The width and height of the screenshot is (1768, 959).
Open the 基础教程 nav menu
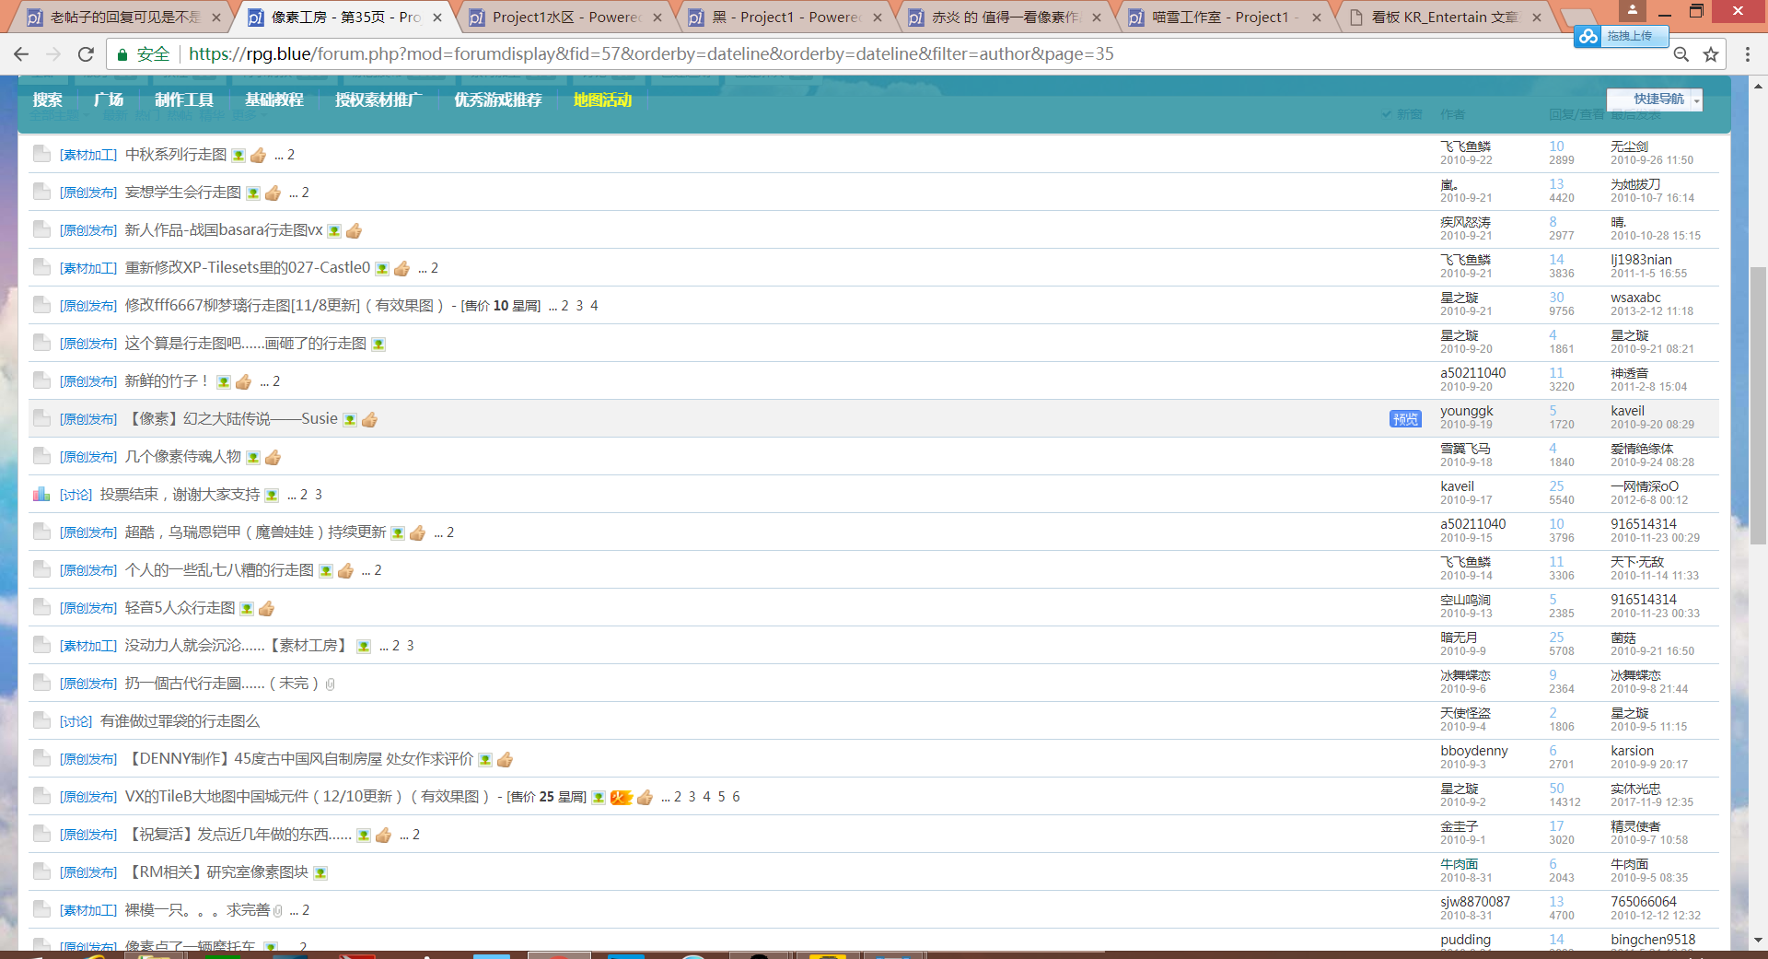click(274, 99)
